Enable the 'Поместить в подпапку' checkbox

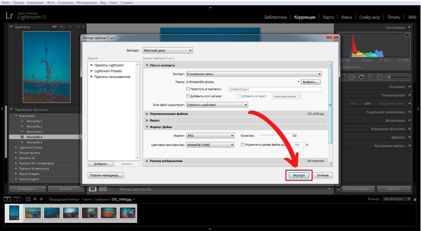coord(188,89)
